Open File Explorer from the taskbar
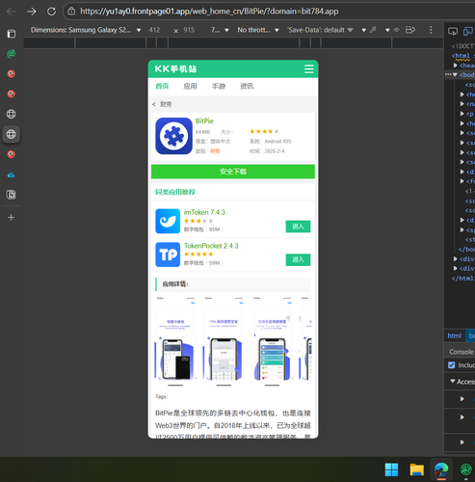Image resolution: width=475 pixels, height=482 pixels. [x=416, y=469]
